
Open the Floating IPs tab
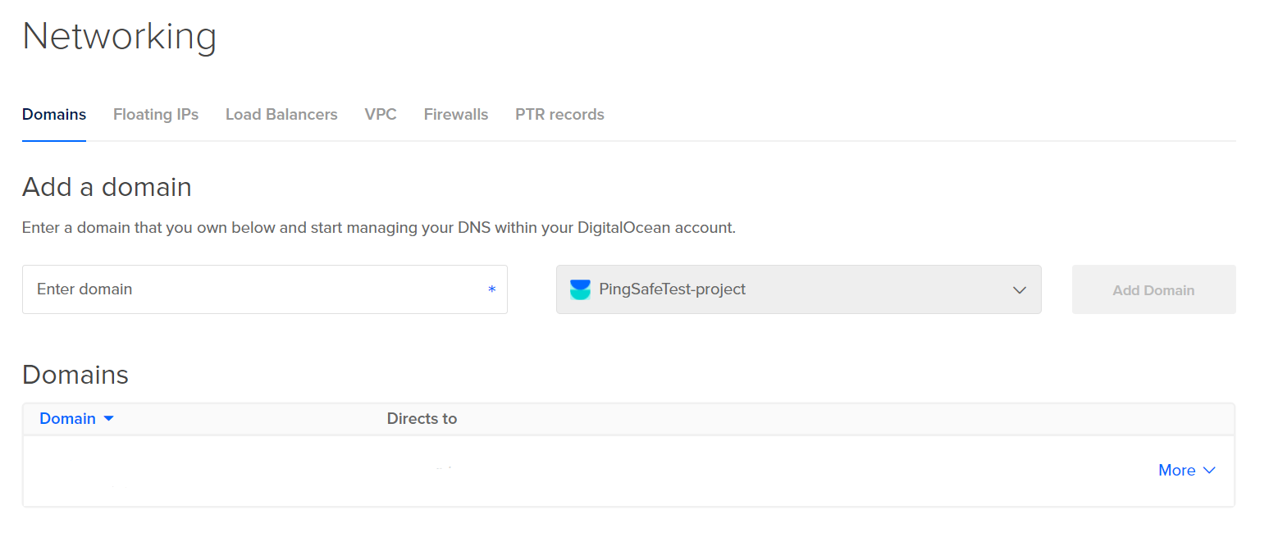[156, 115]
